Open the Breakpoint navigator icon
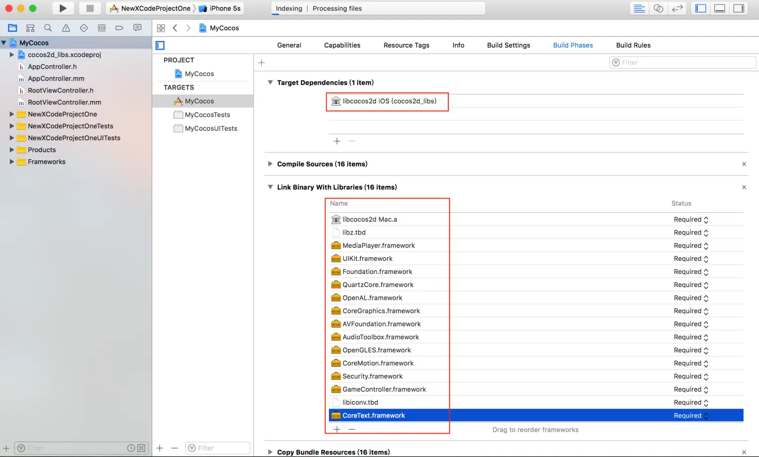The height and width of the screenshot is (457, 759). pos(119,28)
